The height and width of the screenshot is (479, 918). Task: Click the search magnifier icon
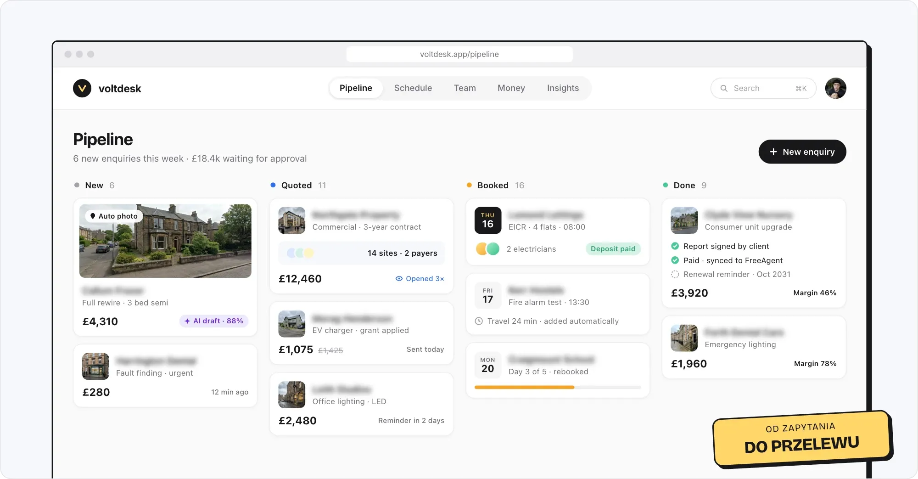pyautogui.click(x=724, y=88)
